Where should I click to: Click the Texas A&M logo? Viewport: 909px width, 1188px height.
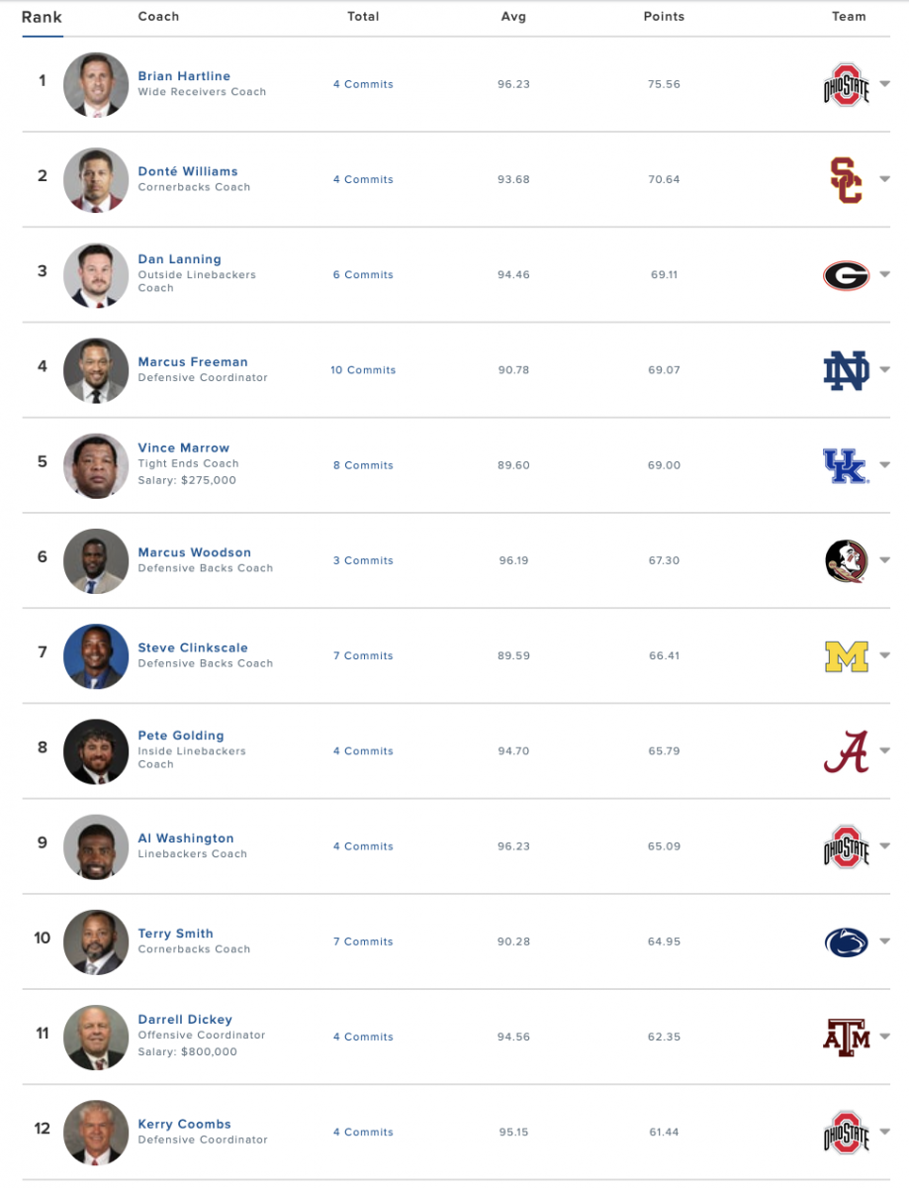(846, 1037)
